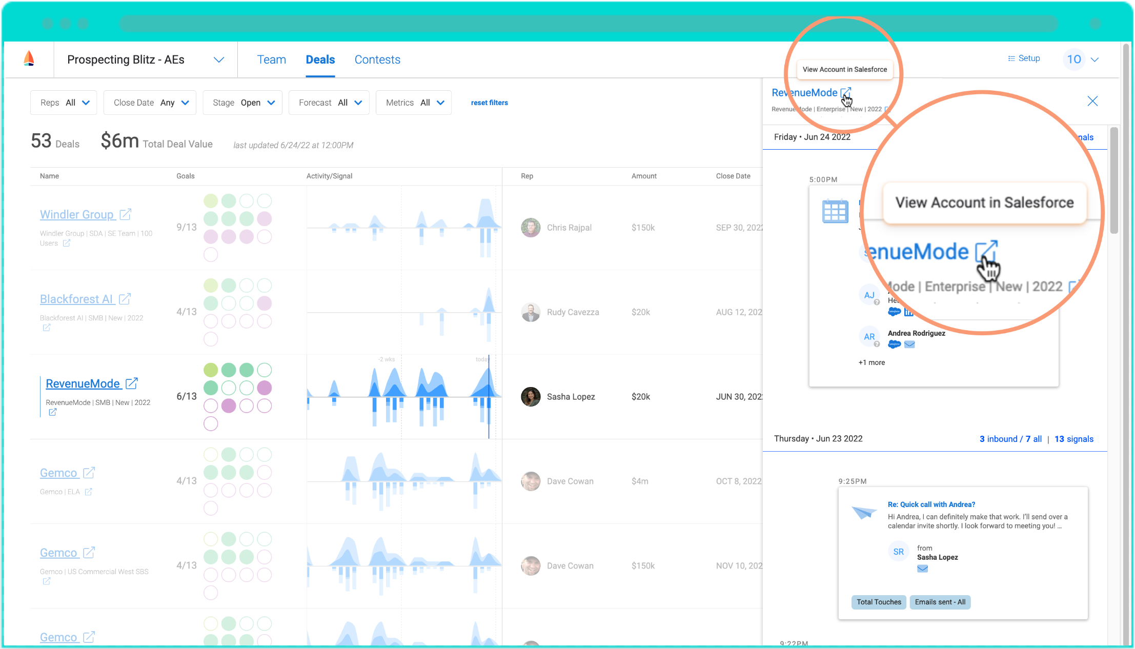The image size is (1135, 649).
Task: Click Rudy Cavezza's profile photo
Action: tap(531, 312)
